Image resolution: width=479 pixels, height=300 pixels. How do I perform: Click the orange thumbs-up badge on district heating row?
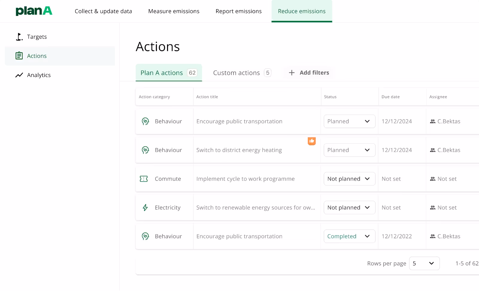pyautogui.click(x=312, y=141)
